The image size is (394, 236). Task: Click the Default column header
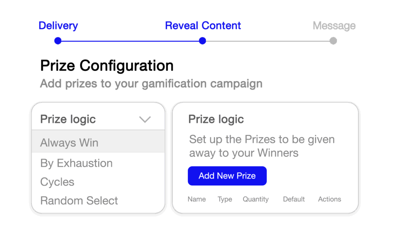click(294, 199)
